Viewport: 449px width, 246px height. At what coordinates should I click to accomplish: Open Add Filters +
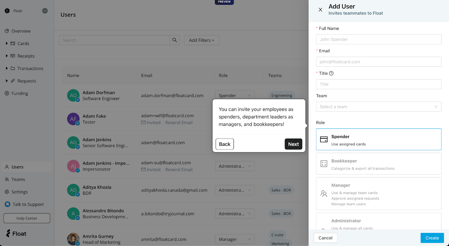tap(201, 40)
